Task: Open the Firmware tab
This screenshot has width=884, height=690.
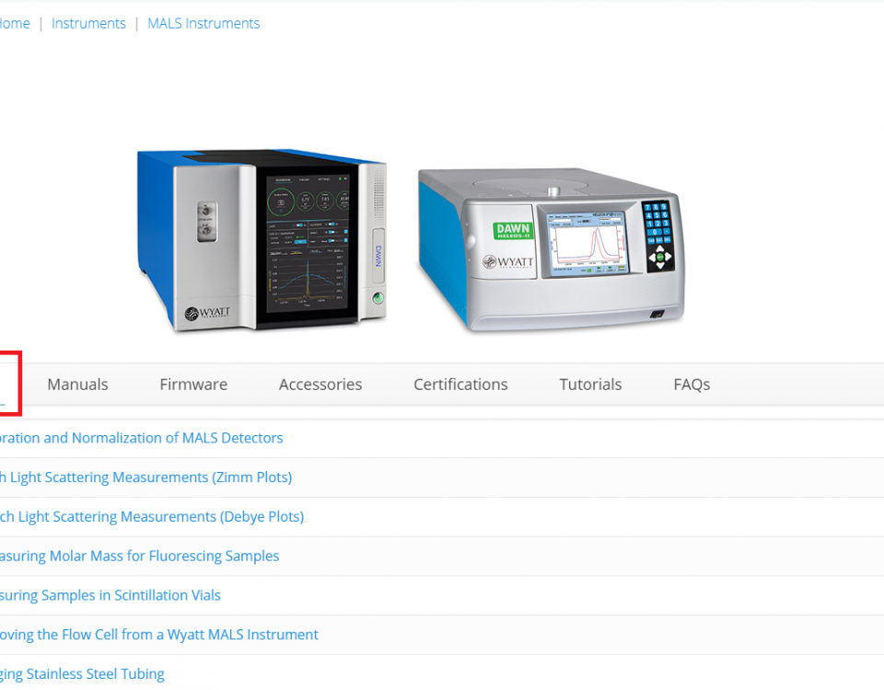Action: click(193, 385)
